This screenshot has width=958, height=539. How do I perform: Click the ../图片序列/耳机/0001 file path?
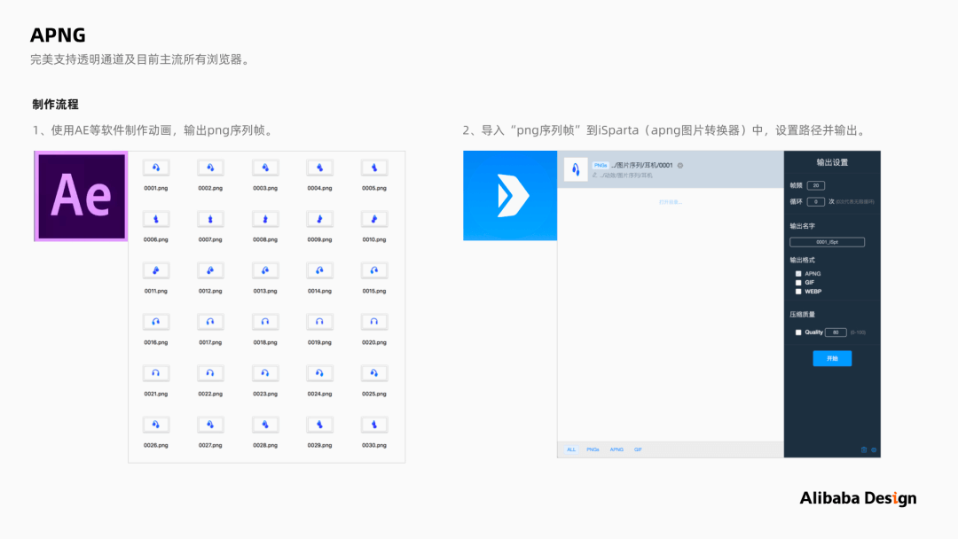[x=641, y=166]
